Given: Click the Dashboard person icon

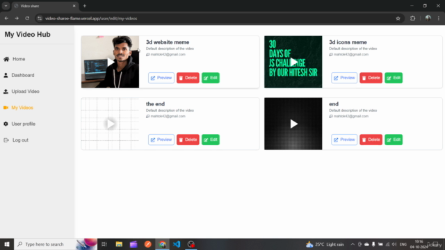Looking at the screenshot, I should pyautogui.click(x=6, y=75).
